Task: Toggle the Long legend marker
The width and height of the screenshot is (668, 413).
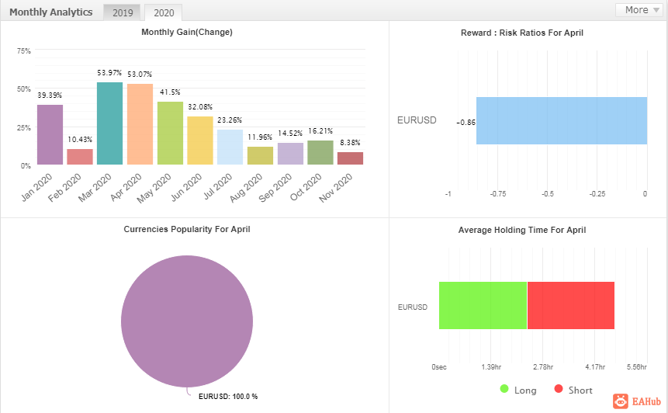Action: point(505,390)
